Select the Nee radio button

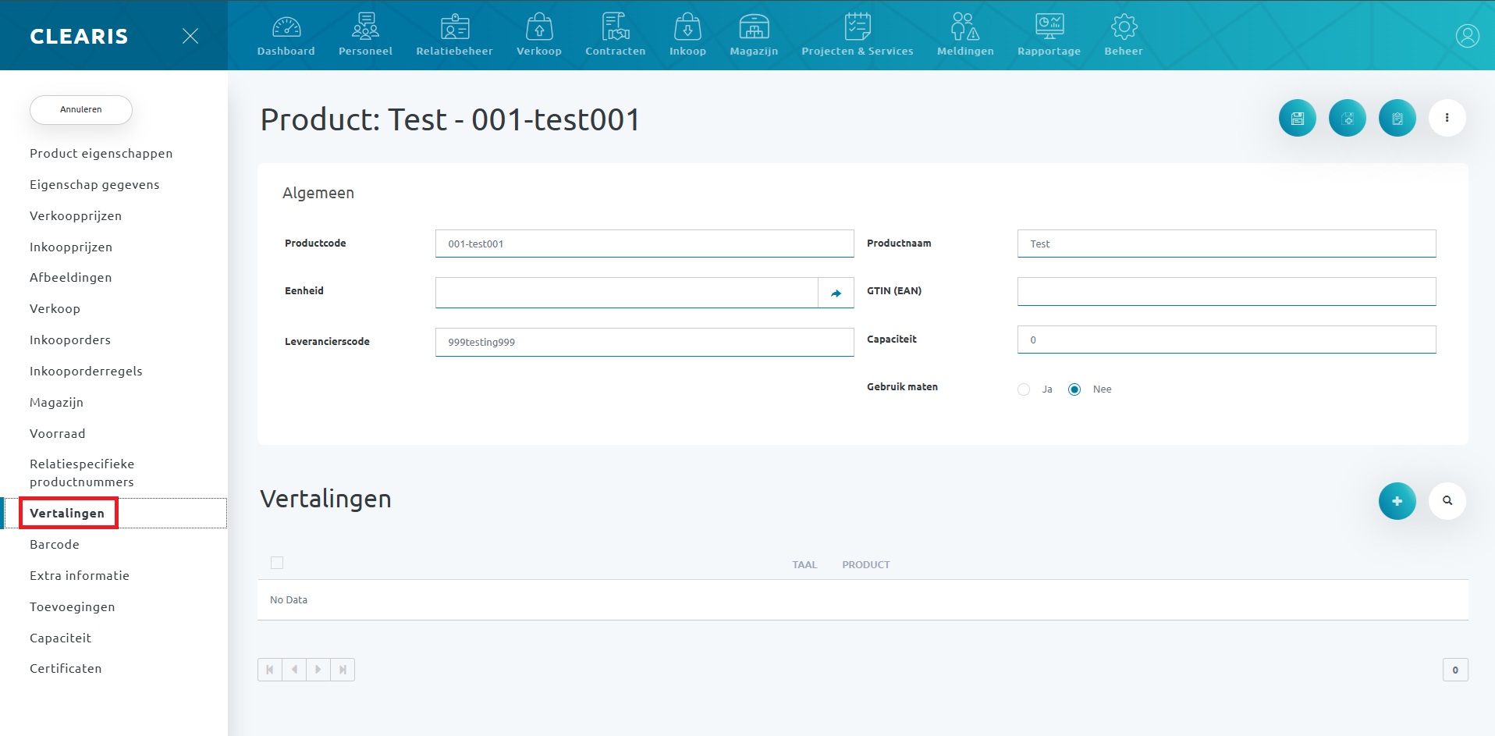click(x=1074, y=389)
